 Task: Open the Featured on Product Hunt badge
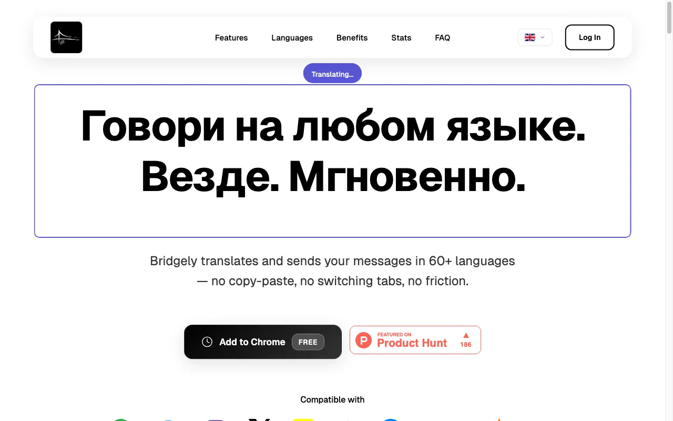tap(415, 340)
